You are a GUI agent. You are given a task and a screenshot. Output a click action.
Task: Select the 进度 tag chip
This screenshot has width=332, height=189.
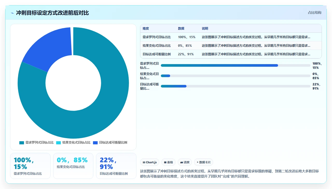click(185, 162)
